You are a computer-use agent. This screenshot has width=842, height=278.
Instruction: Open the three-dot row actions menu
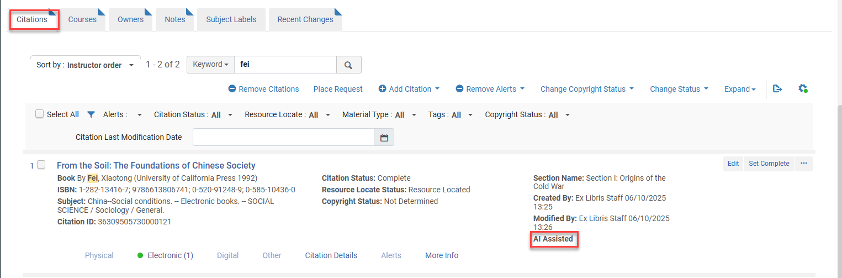[803, 164]
